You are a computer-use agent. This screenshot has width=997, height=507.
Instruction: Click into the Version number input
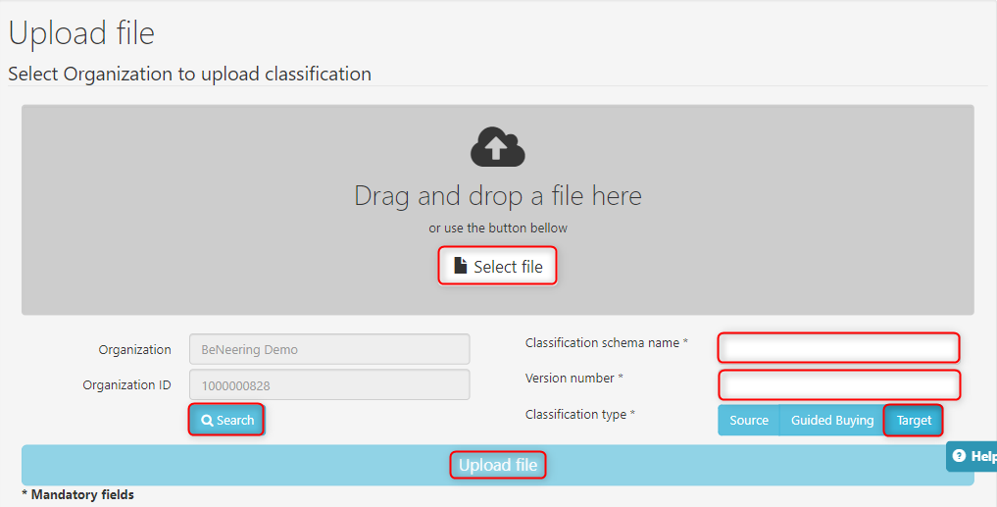pyautogui.click(x=838, y=384)
